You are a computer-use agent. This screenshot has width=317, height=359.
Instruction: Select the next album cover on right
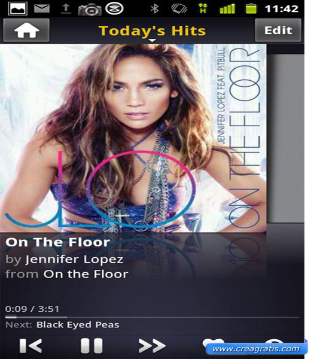tap(285, 138)
